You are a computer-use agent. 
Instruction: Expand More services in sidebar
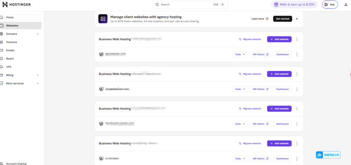tap(38, 83)
